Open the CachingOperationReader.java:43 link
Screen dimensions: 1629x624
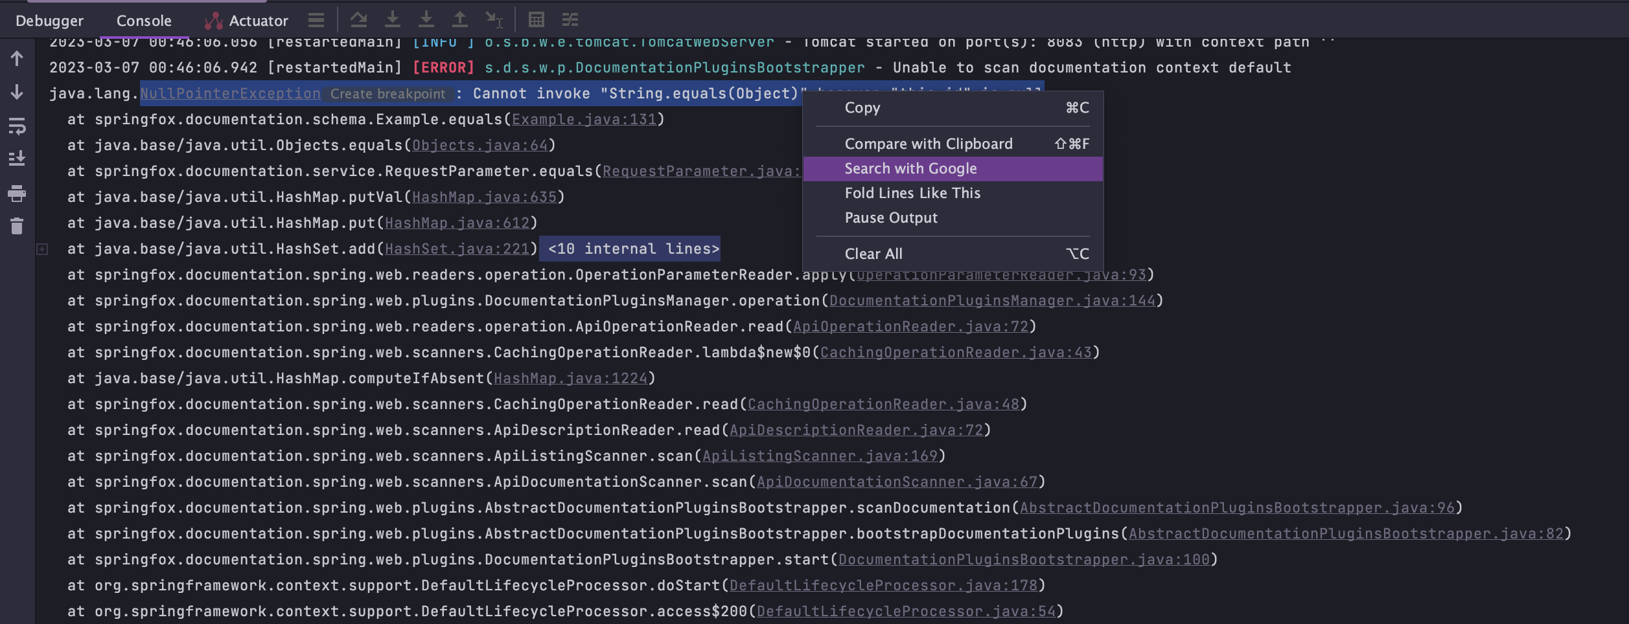pyautogui.click(x=956, y=353)
